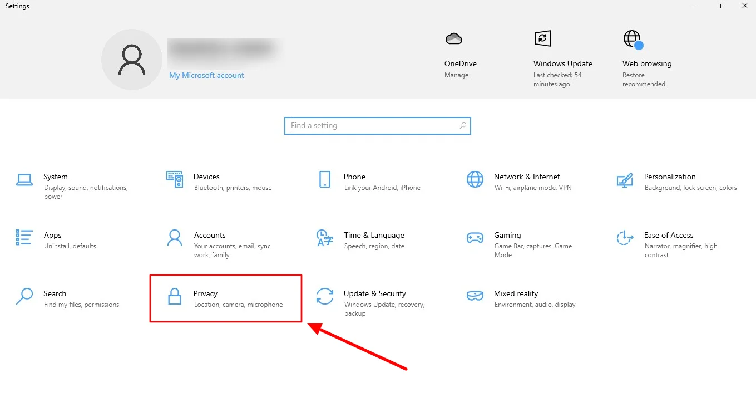This screenshot has height=402, width=756.
Task: Click 'Speech, region, date' description
Action: click(374, 246)
